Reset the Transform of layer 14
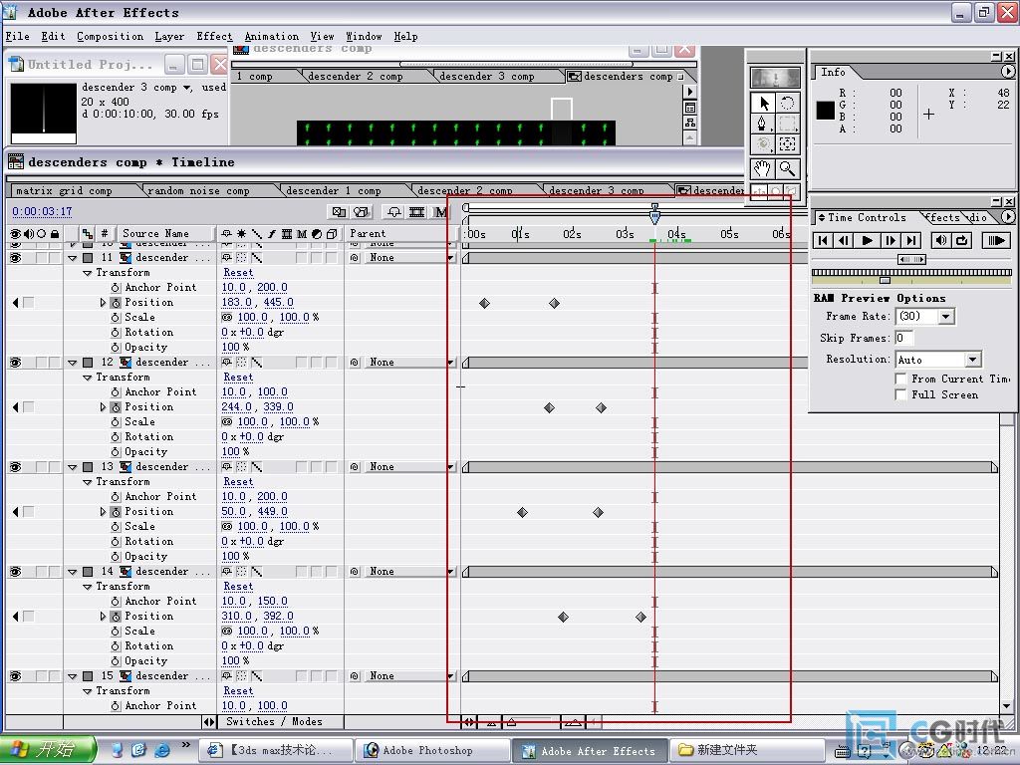 click(238, 587)
